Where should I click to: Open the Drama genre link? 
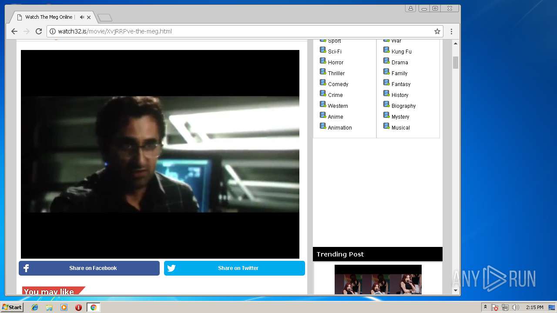pos(399,63)
